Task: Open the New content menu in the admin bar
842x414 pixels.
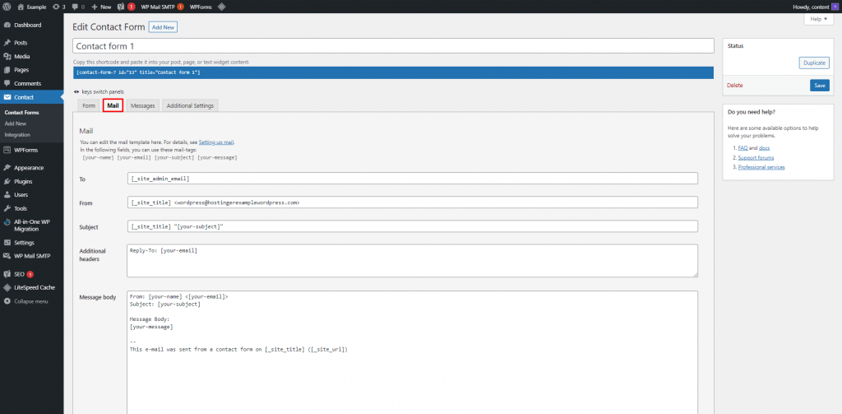Action: point(101,7)
